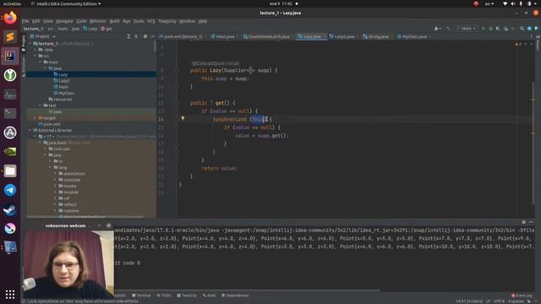Screen dimensions: 541x304
Task: Open Files manager from the dock
Action: (10, 171)
